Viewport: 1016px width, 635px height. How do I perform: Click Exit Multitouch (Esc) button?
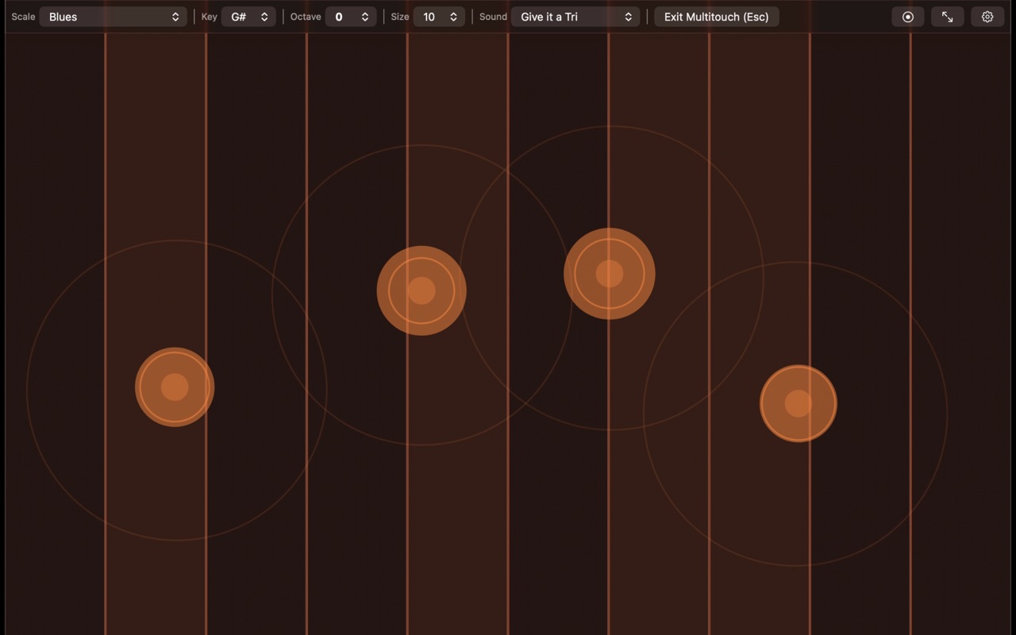717,17
